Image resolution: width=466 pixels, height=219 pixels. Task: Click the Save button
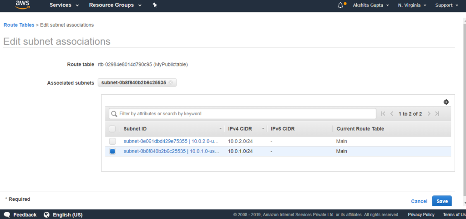pyautogui.click(x=442, y=201)
